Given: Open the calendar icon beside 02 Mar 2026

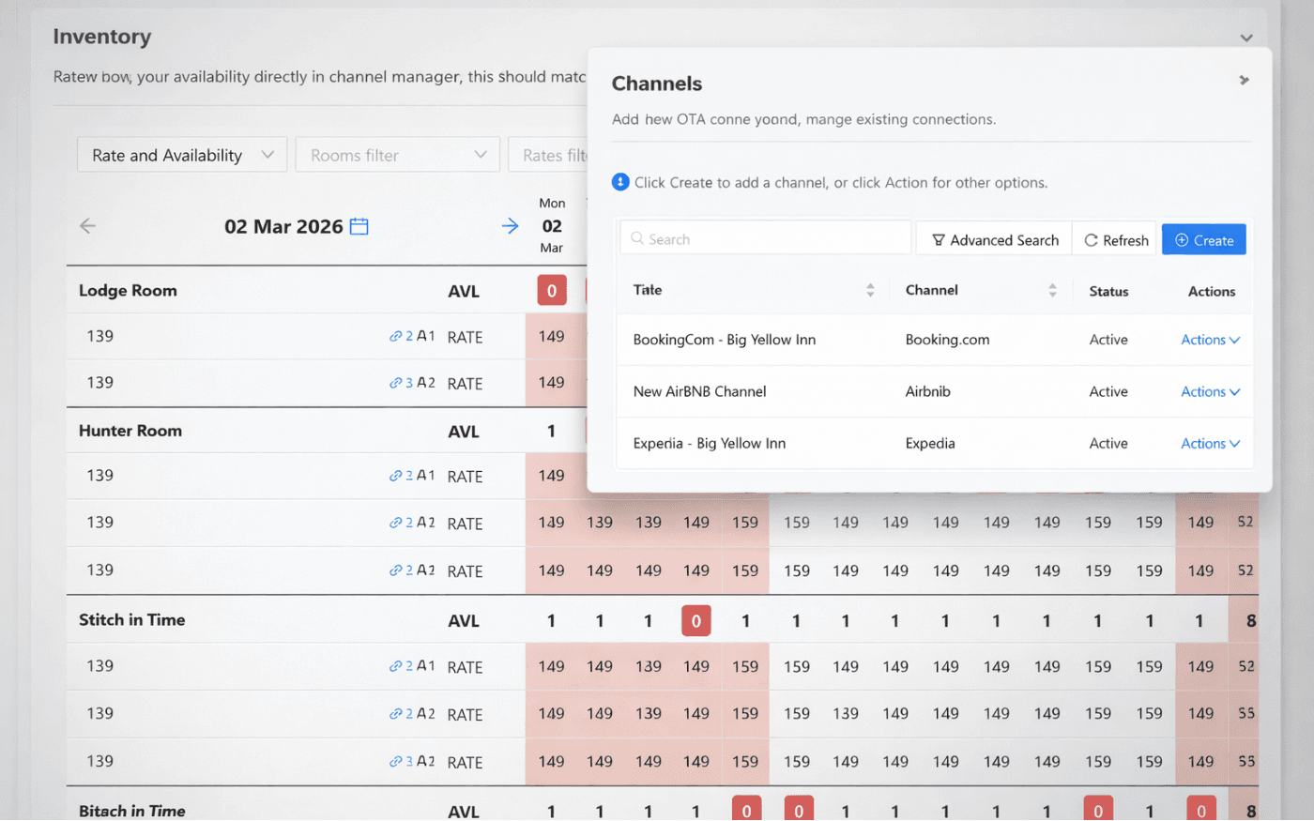Looking at the screenshot, I should tap(359, 226).
